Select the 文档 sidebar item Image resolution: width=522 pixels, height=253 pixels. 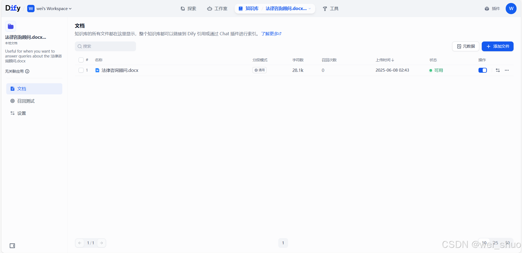pyautogui.click(x=22, y=88)
